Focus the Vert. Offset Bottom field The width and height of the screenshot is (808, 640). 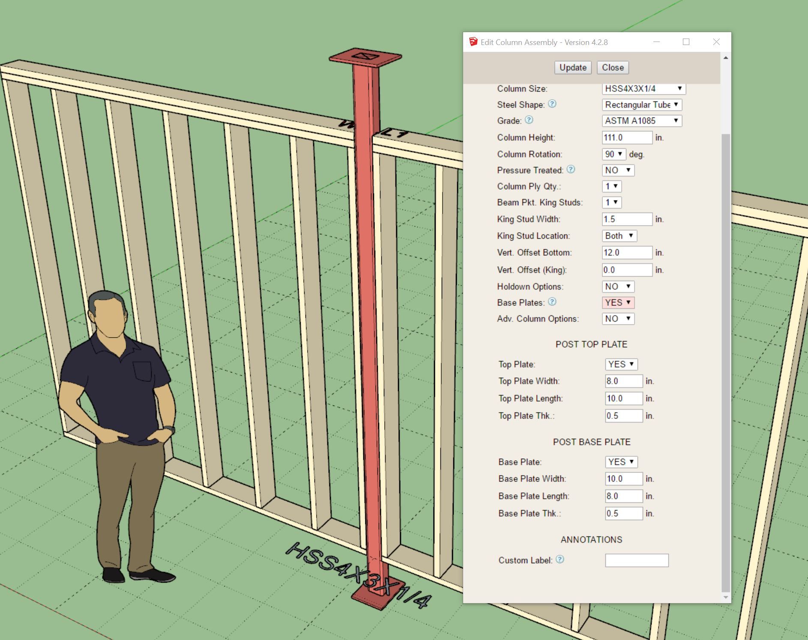tap(627, 253)
